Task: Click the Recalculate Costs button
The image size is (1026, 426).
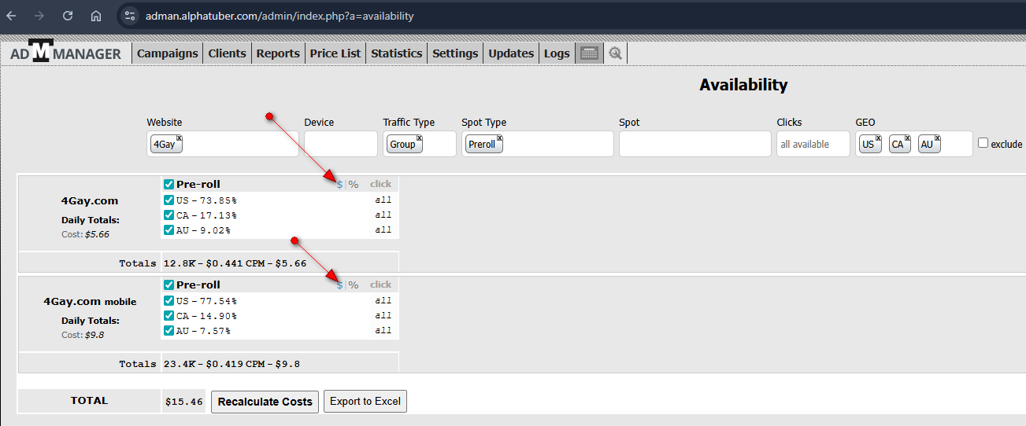Action: tap(265, 401)
